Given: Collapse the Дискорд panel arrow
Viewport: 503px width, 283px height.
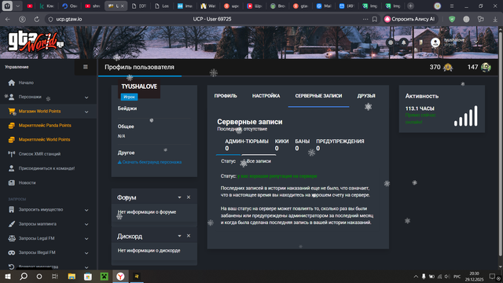Looking at the screenshot, I should [x=180, y=236].
